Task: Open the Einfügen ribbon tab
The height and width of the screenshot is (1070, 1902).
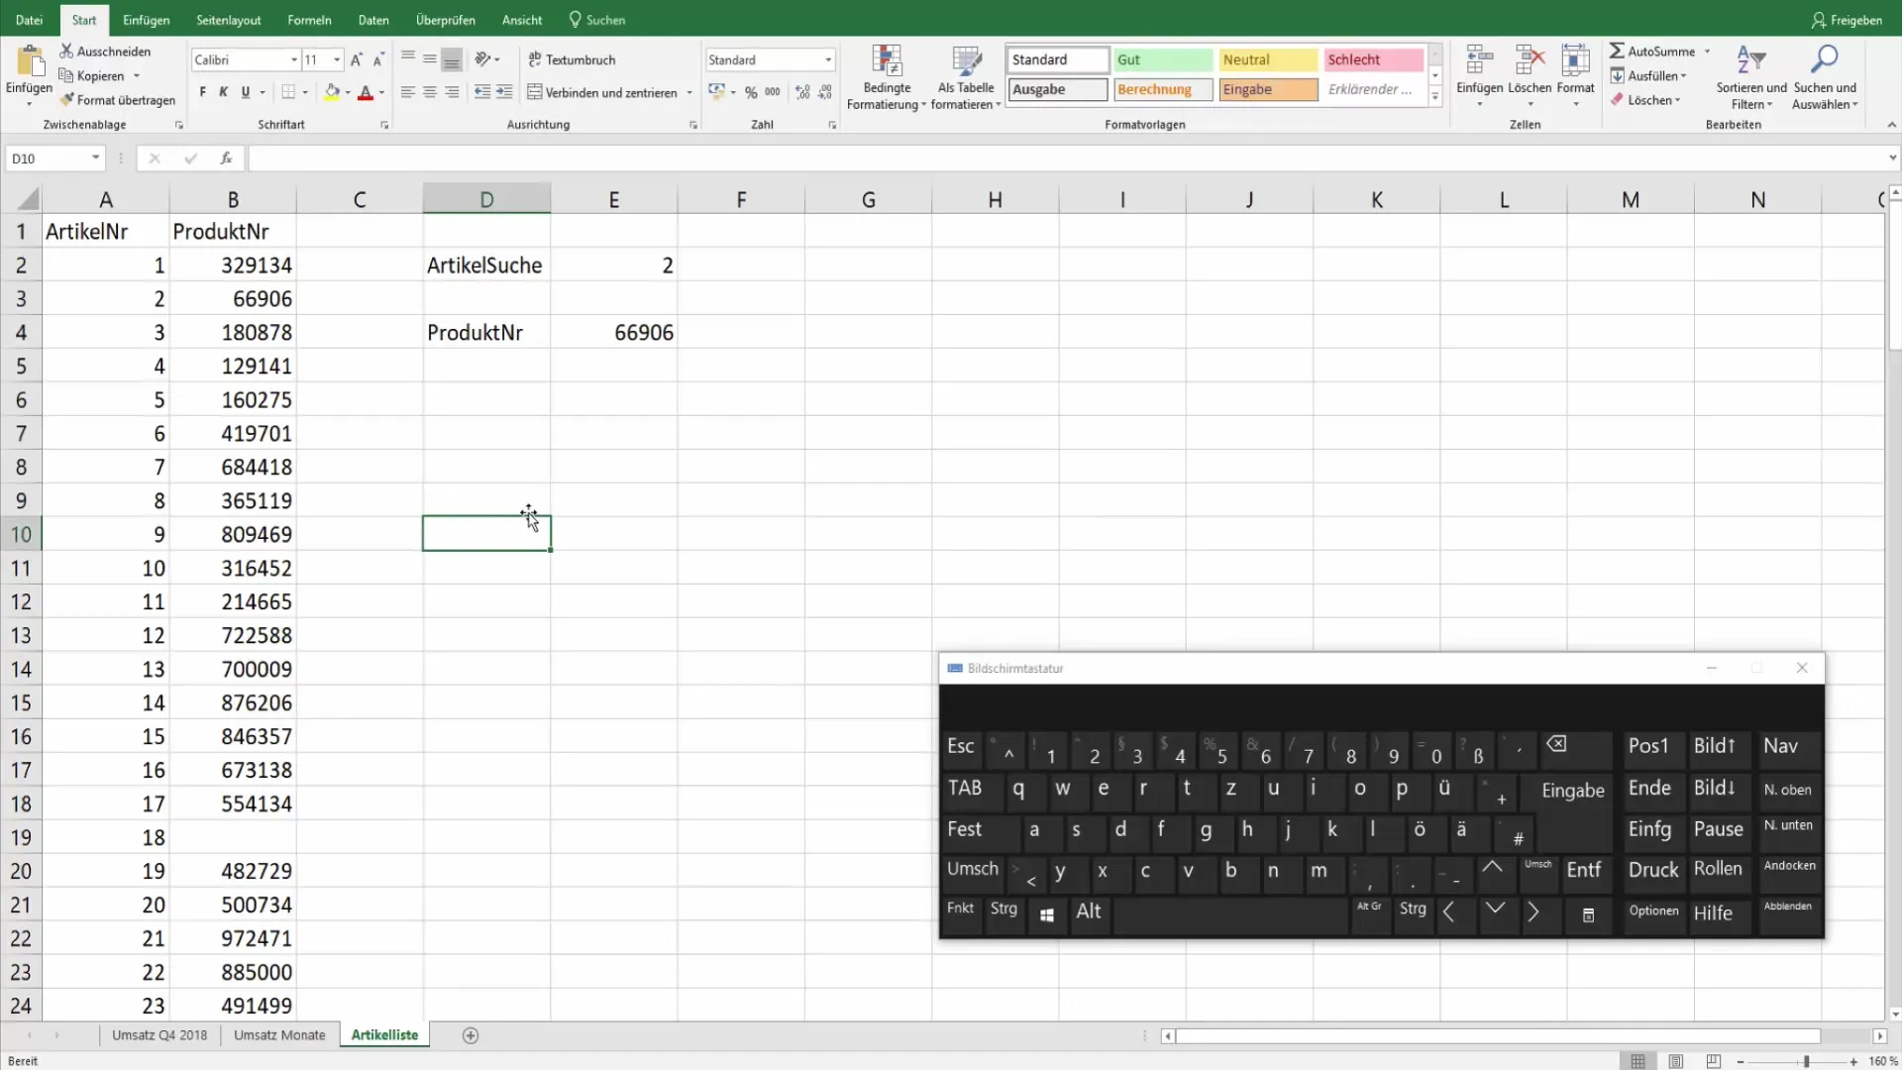Action: coord(146,20)
